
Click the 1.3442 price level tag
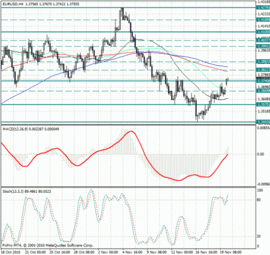click(x=263, y=122)
